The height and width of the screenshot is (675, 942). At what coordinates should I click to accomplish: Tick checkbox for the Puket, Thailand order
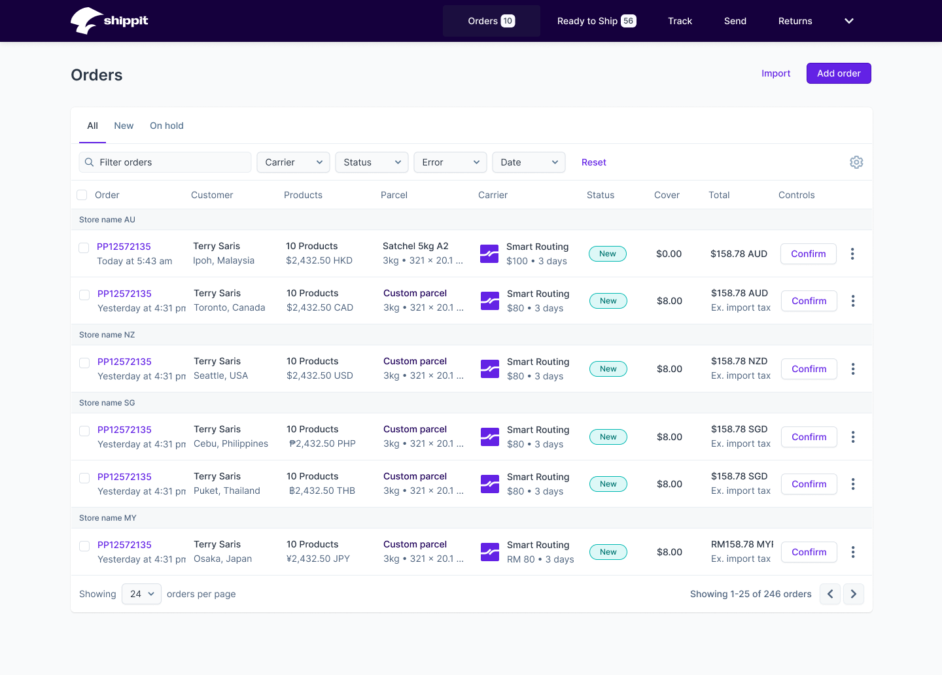84,478
